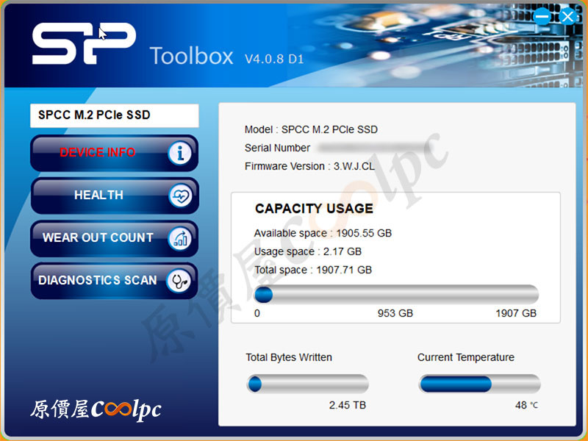Open the DEVICE INFO section
The height and width of the screenshot is (441, 588).
(x=114, y=153)
